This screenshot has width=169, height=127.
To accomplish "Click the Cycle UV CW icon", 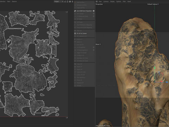I will tap(75, 75).
